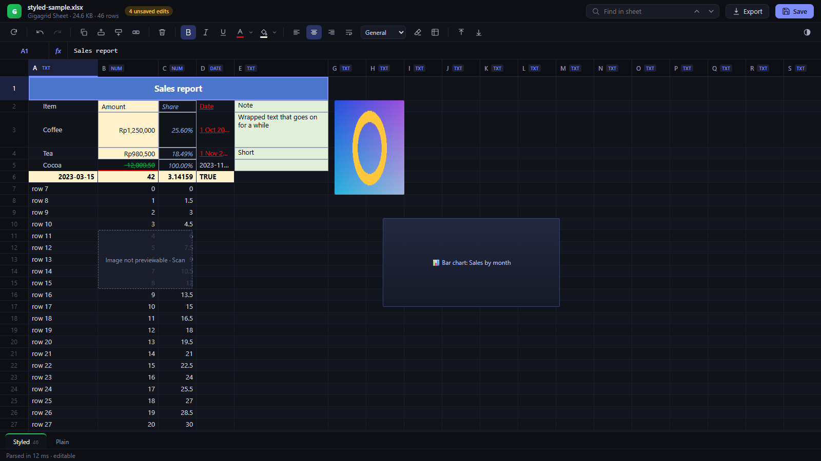The height and width of the screenshot is (461, 821).
Task: Undo the last edit
Action: tap(40, 32)
